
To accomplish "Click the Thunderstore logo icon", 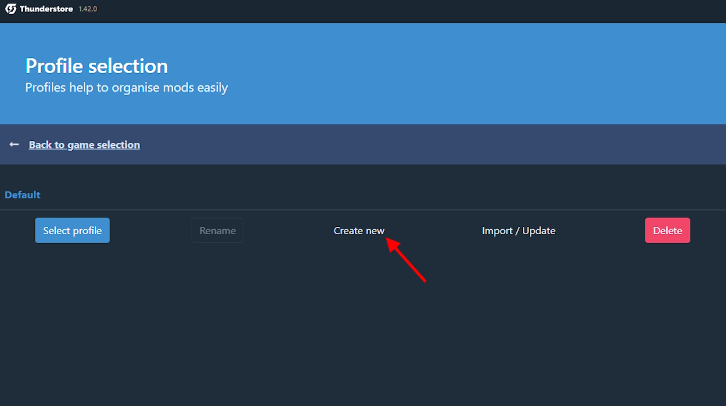I will 10,9.
